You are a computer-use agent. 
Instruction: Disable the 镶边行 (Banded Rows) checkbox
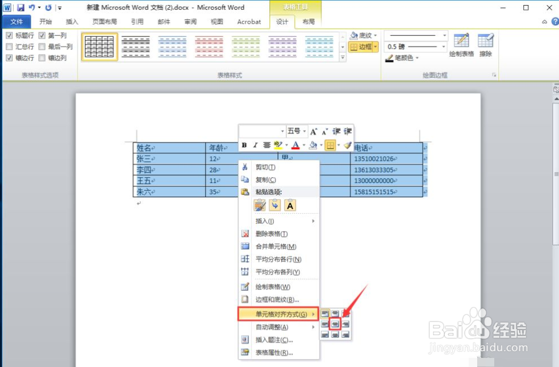click(9, 57)
